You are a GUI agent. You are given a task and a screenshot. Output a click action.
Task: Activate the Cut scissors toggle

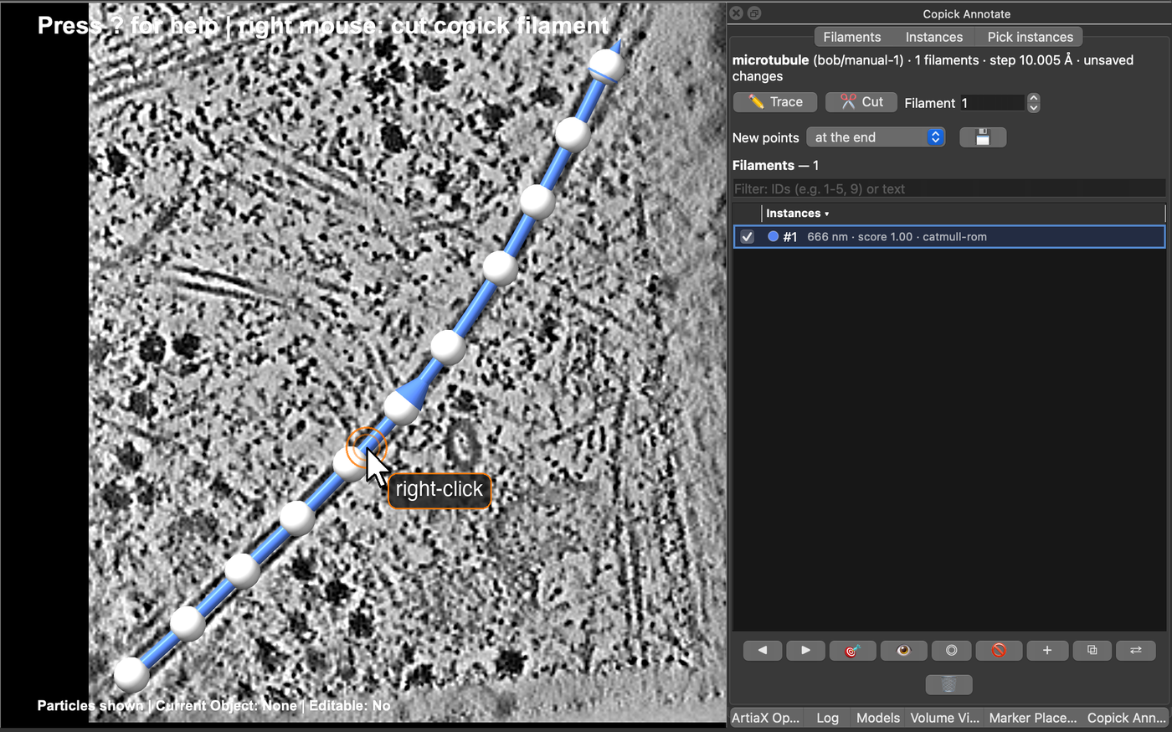coord(861,102)
